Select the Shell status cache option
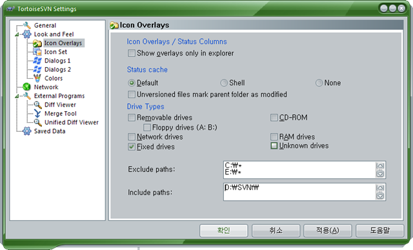Screen dimensions: 413x250 (x=224, y=83)
